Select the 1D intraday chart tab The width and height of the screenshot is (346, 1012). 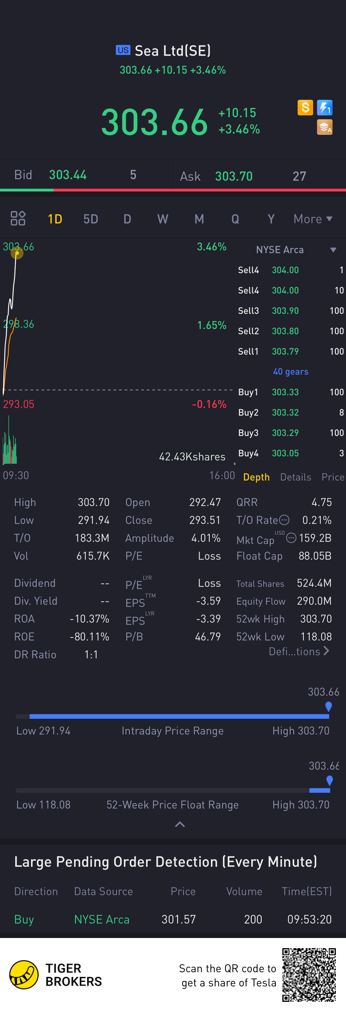(55, 219)
